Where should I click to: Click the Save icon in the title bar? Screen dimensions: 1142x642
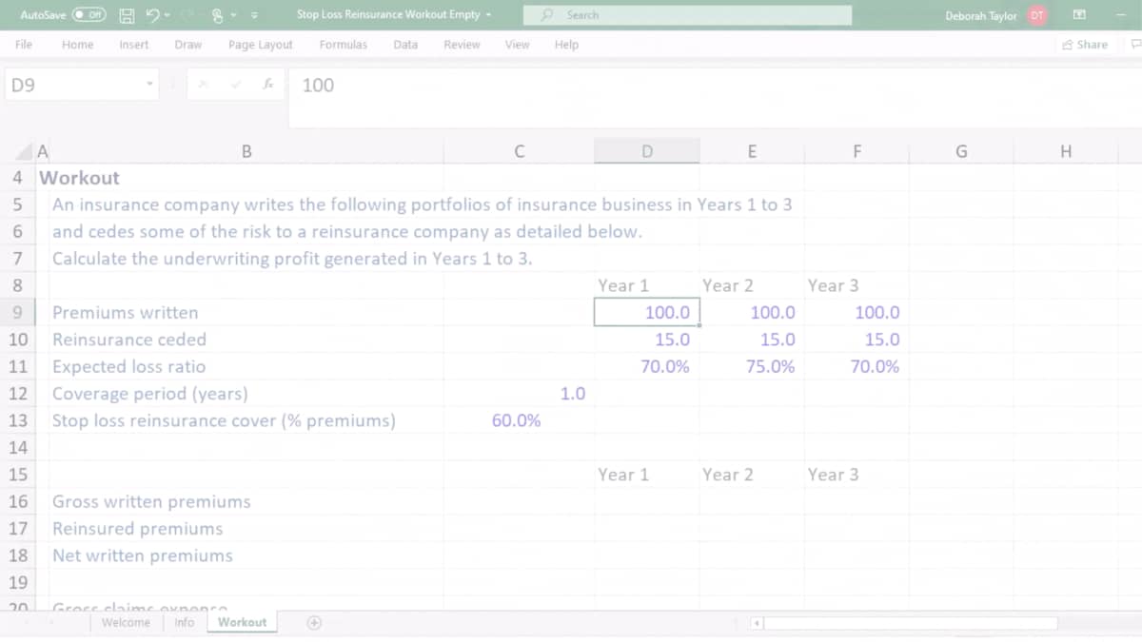tap(127, 15)
